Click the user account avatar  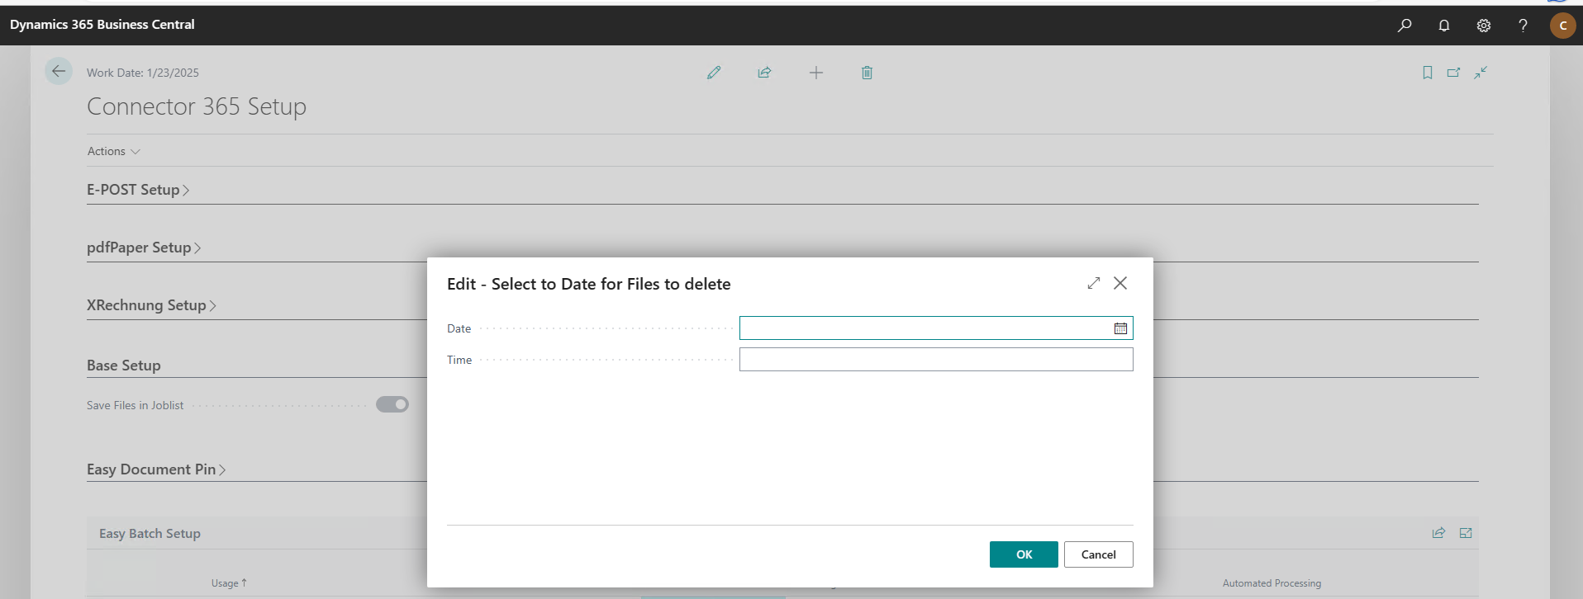click(x=1562, y=26)
